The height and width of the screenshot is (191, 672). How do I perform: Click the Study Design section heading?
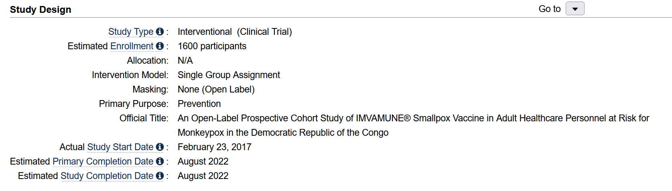click(x=41, y=10)
